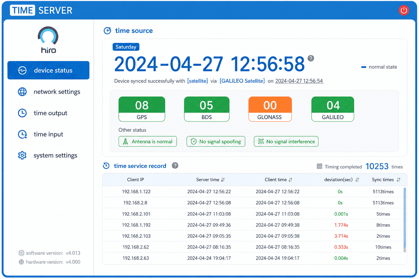Click the [GALILEO Satellite] link
The height and width of the screenshot is (279, 419).
coord(242,81)
